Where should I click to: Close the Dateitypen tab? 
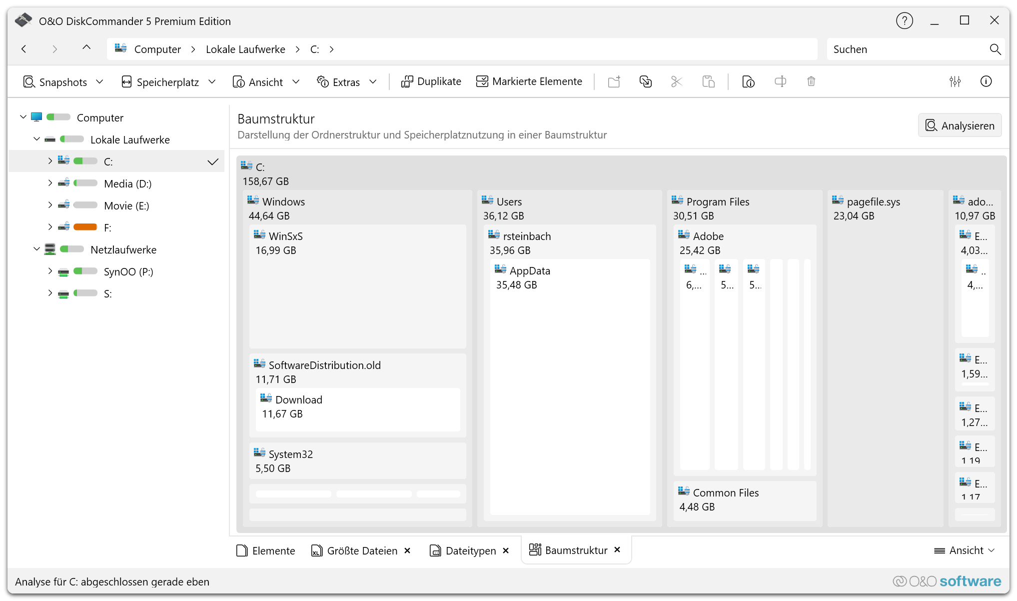point(506,550)
